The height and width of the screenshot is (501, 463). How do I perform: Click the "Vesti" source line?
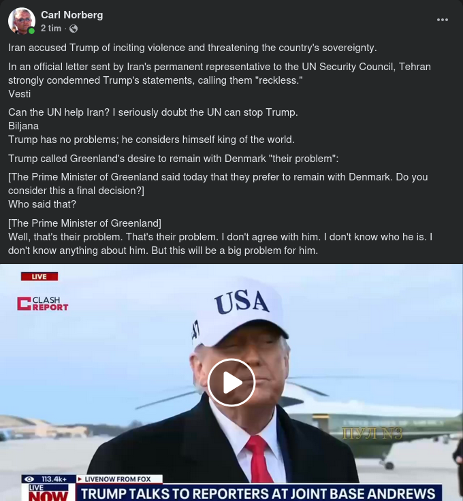(x=20, y=94)
